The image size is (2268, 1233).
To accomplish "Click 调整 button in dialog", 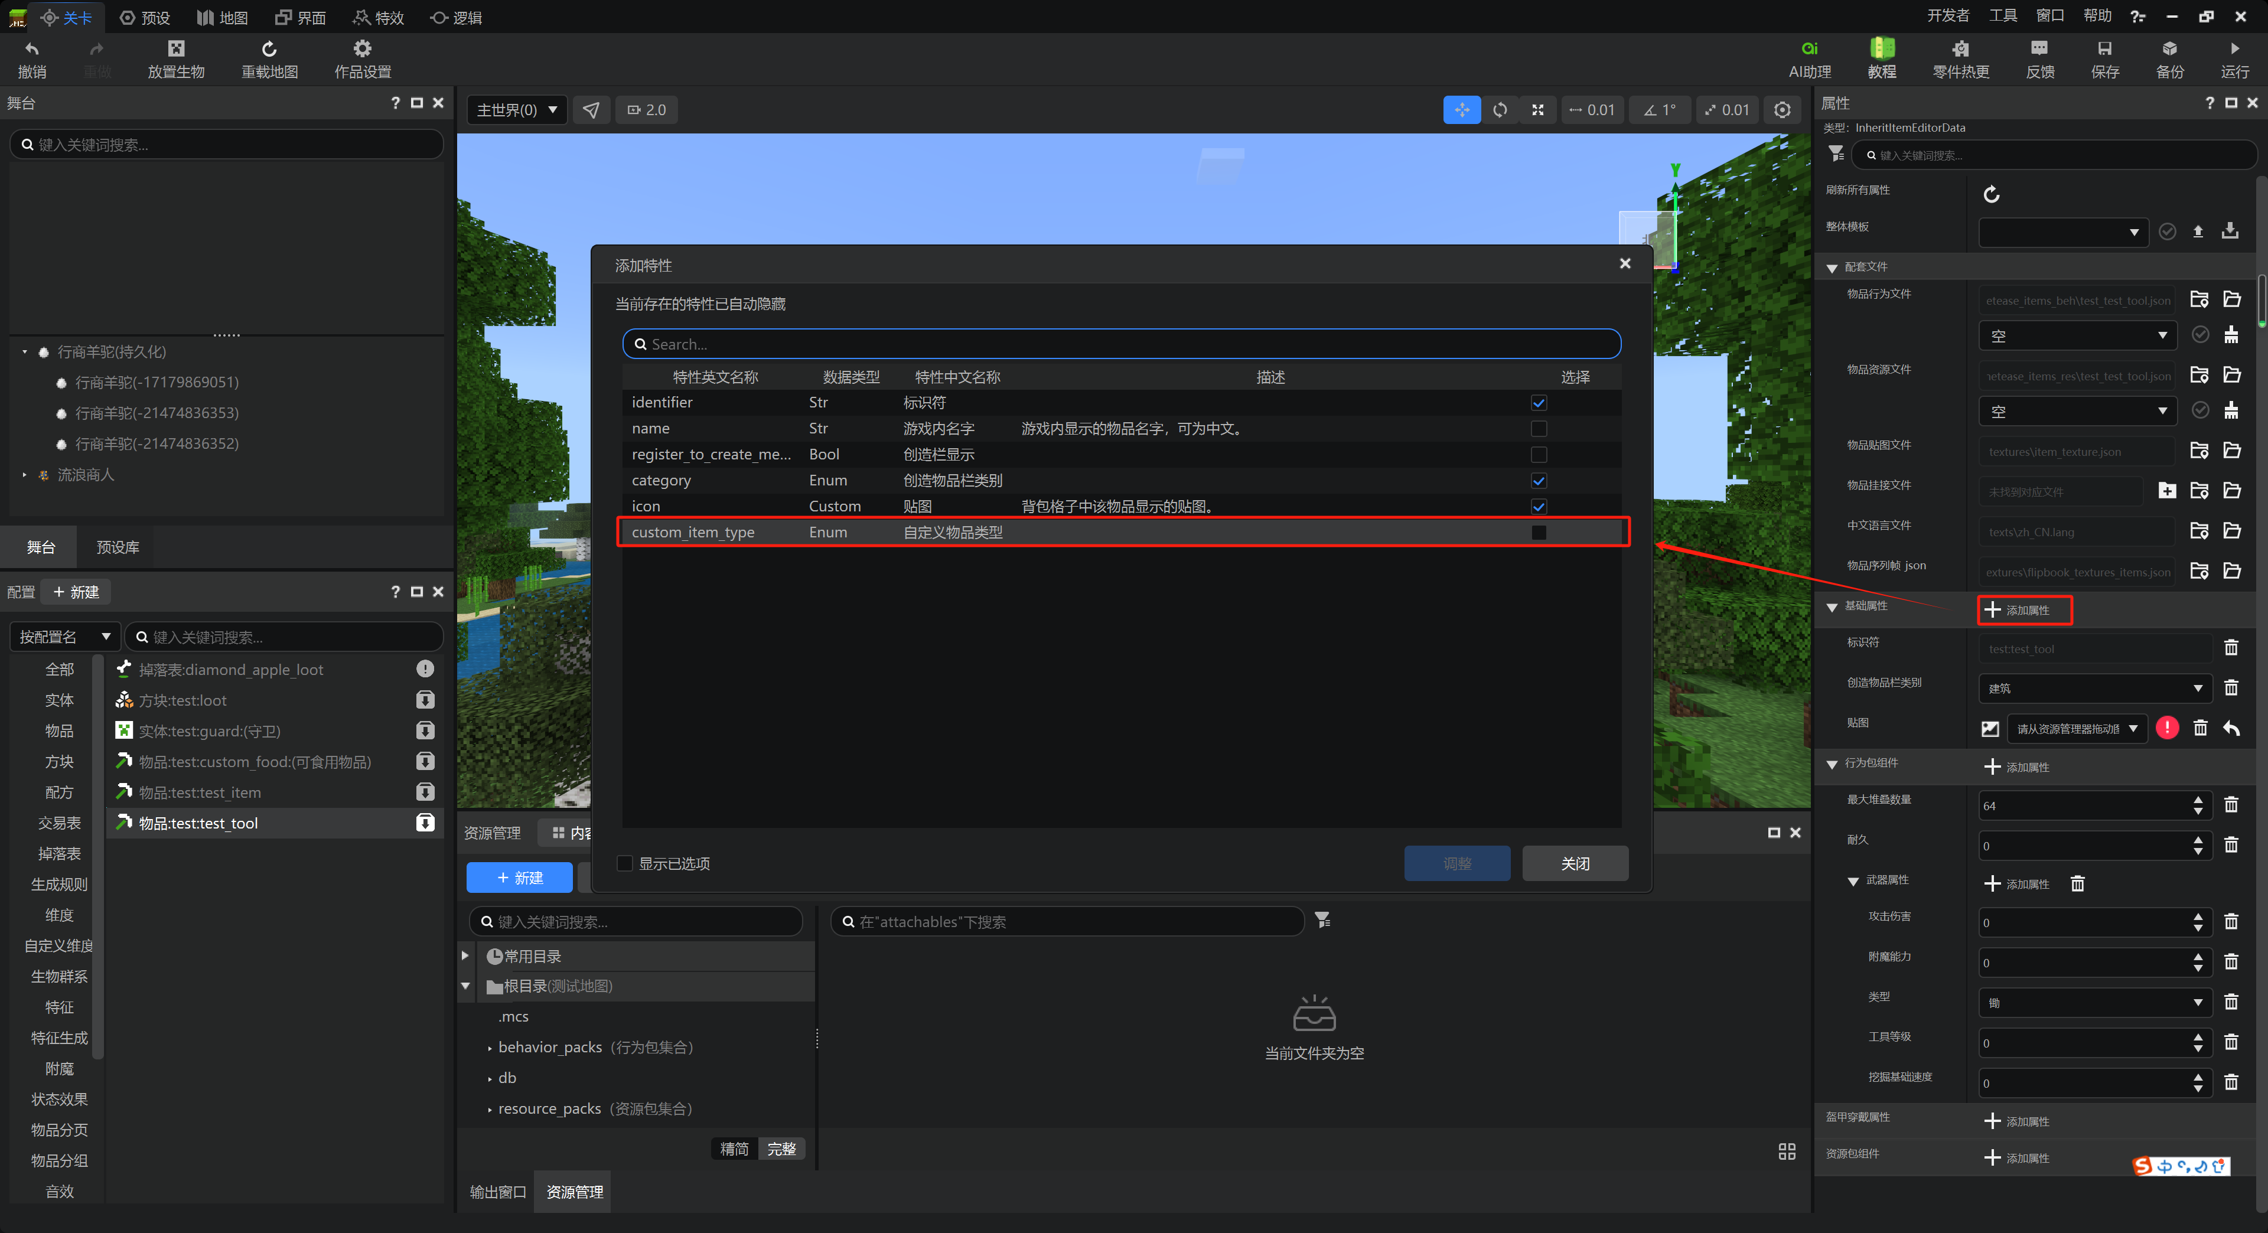I will pos(1457,863).
